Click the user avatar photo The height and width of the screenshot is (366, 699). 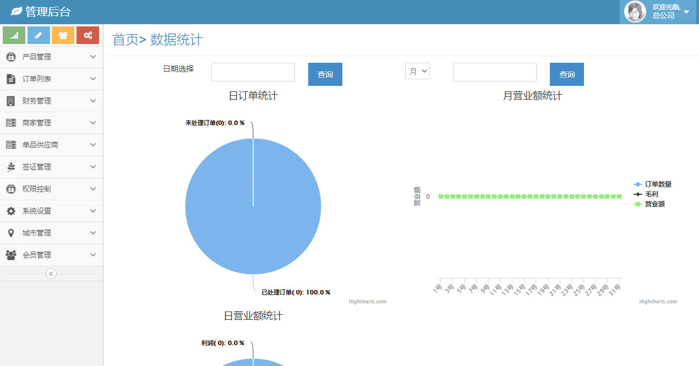click(635, 12)
